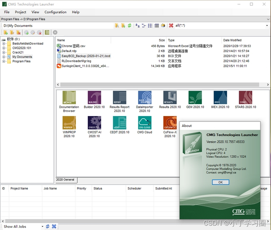
Task: Open CEDIT 2020.10 editor icon
Action: click(120, 123)
